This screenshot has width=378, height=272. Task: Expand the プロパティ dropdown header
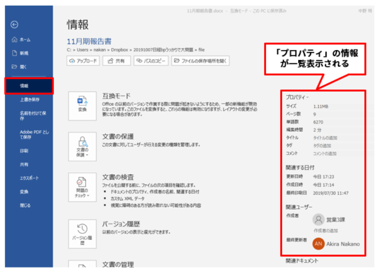point(297,97)
